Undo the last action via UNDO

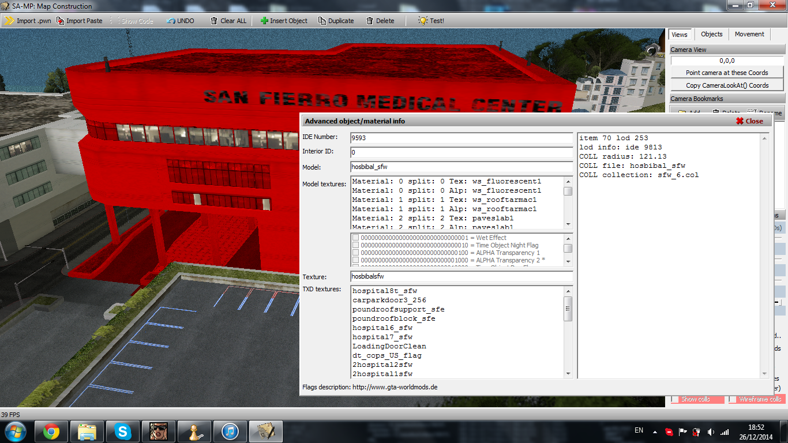181,21
